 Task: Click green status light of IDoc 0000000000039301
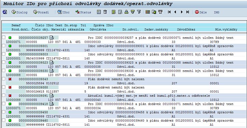tap(10, 46)
